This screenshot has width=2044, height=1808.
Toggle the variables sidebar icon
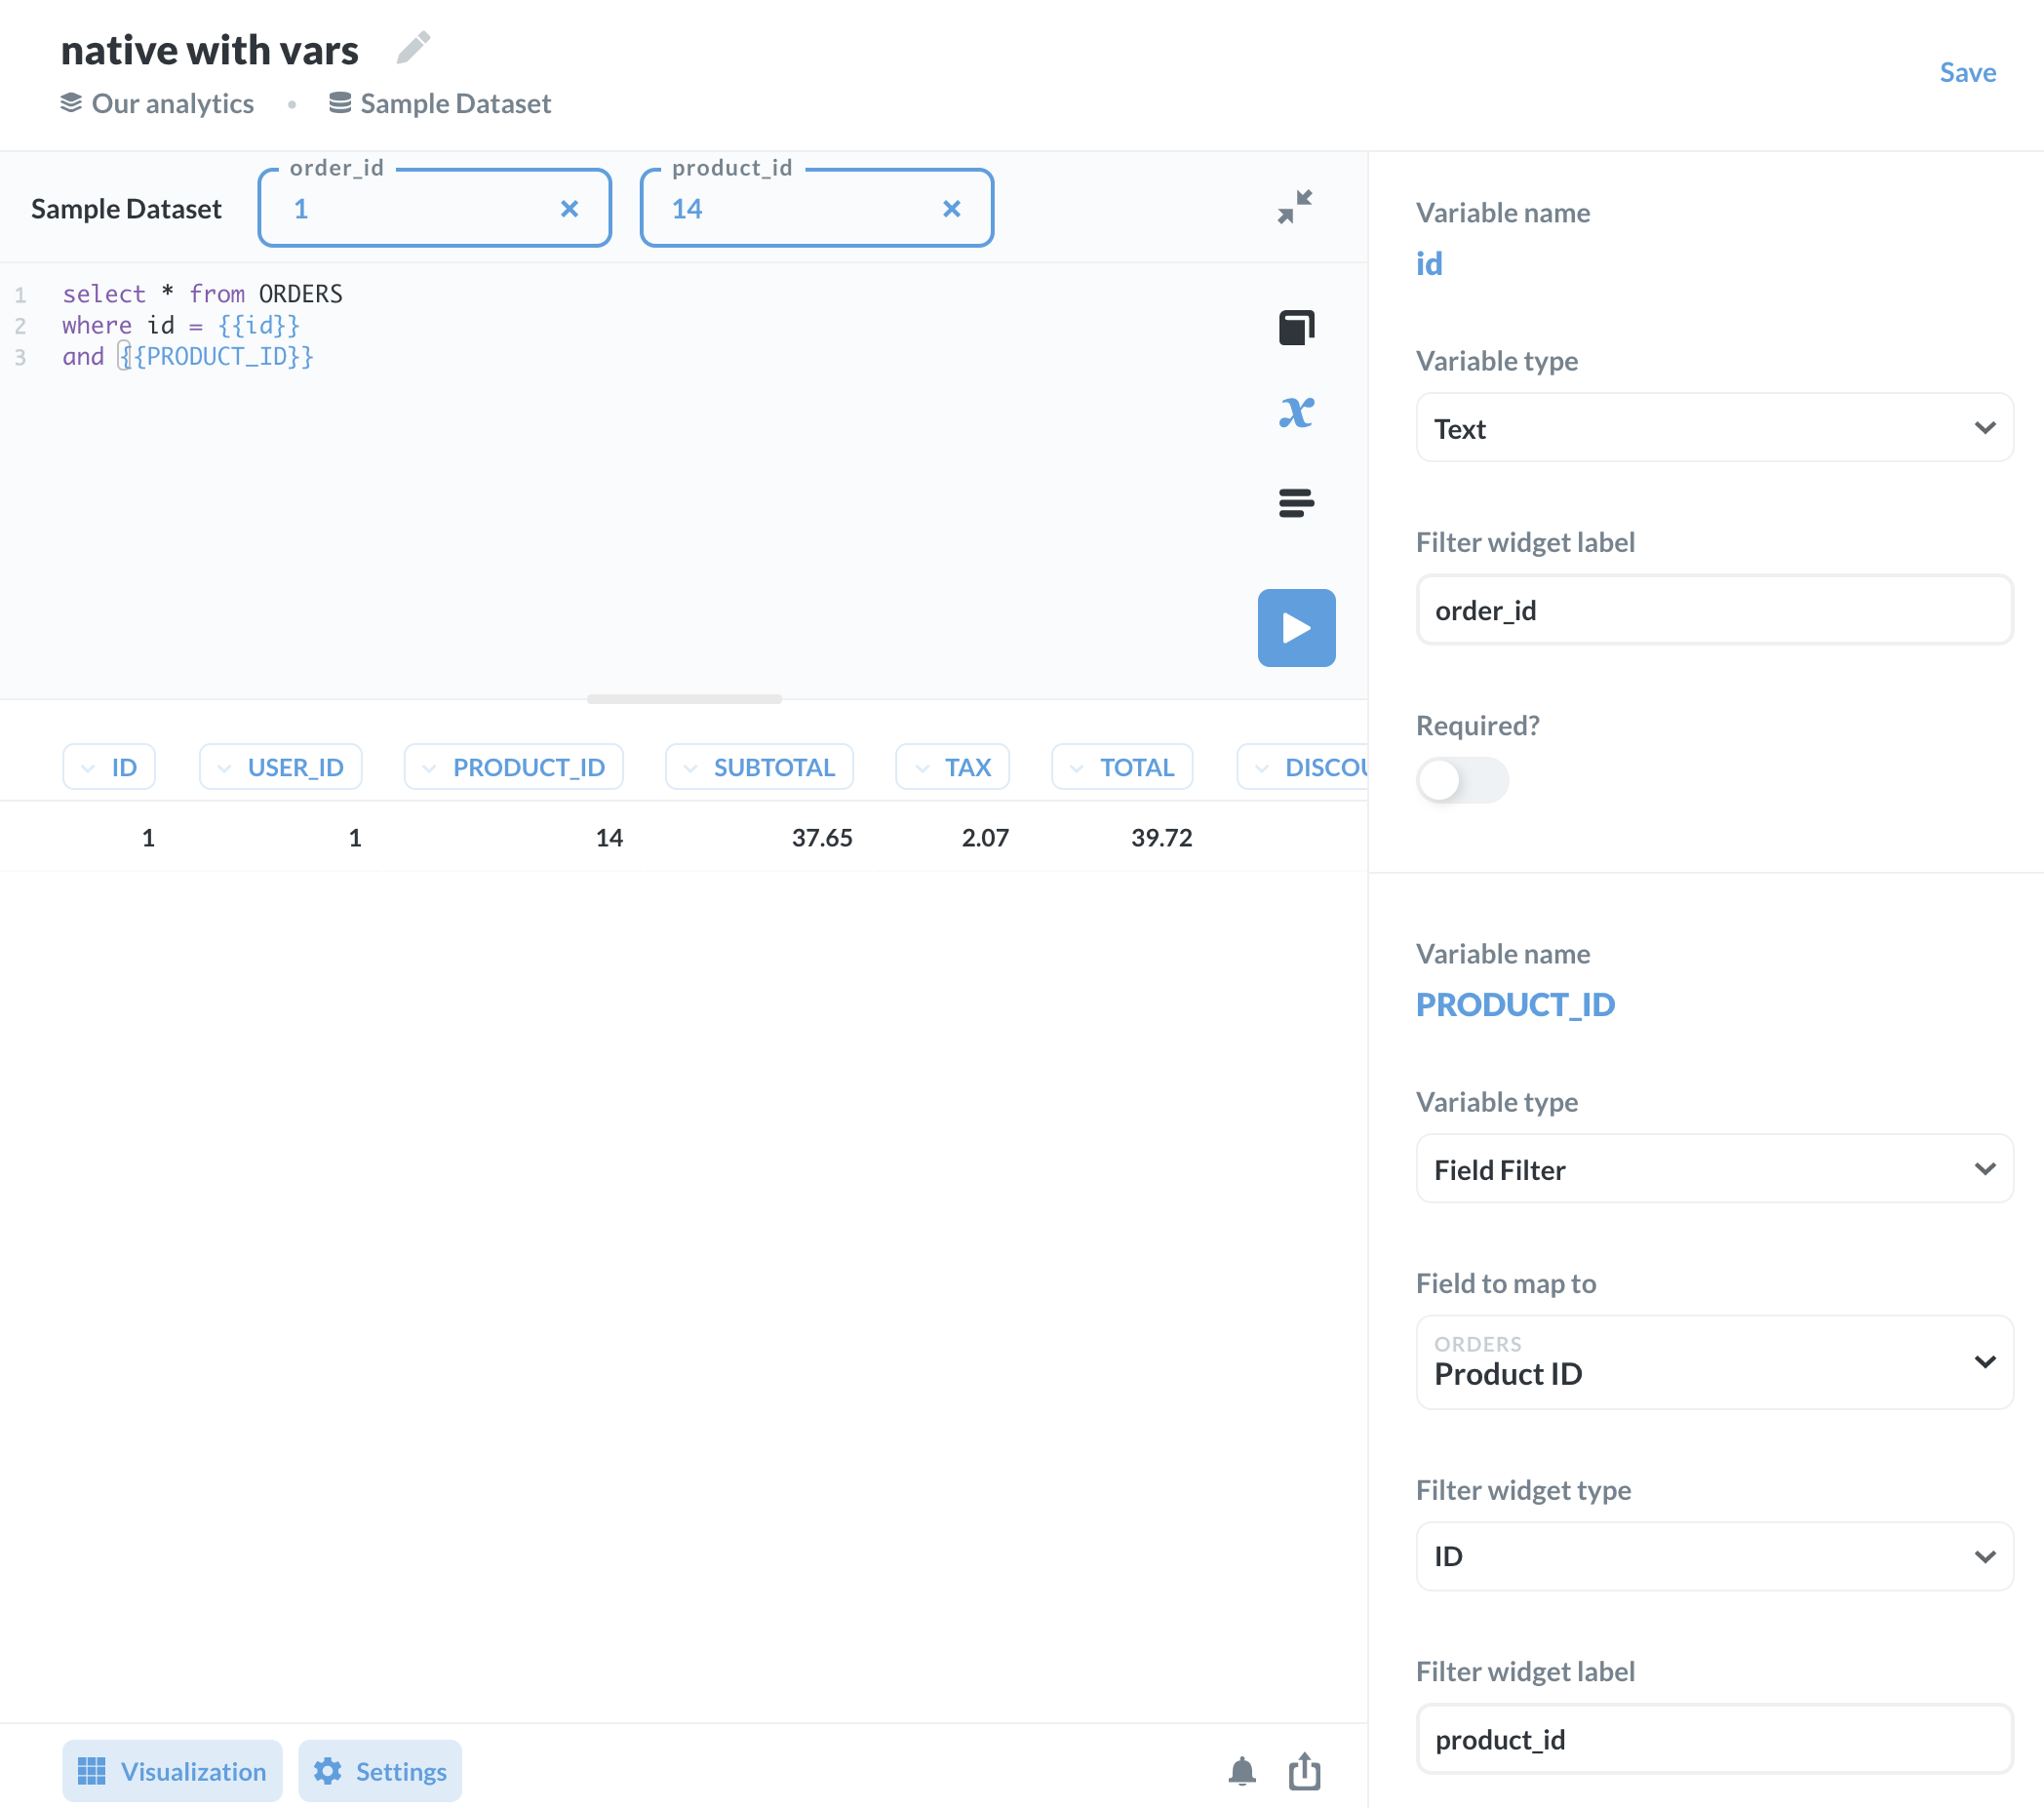coord(1296,413)
